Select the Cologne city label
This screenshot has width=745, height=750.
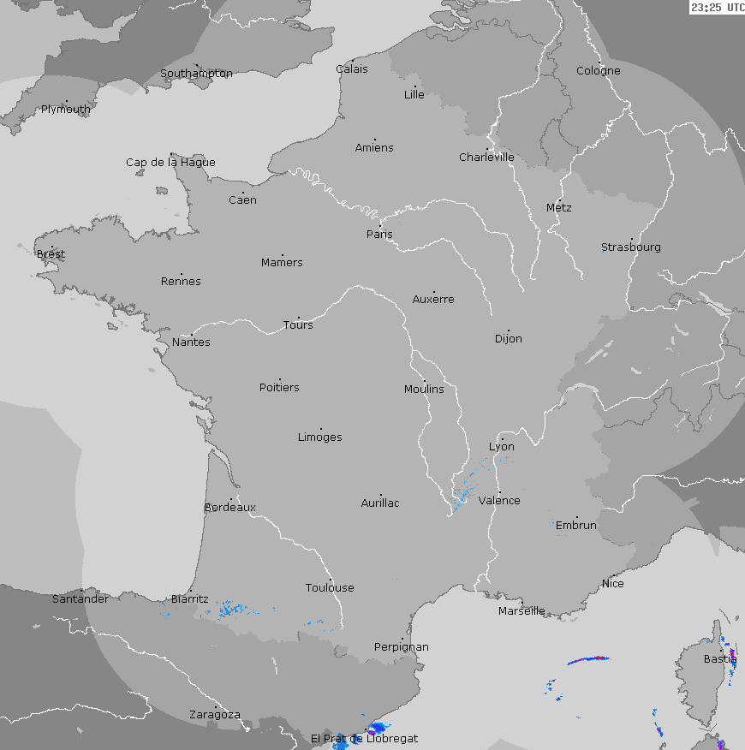pyautogui.click(x=598, y=71)
